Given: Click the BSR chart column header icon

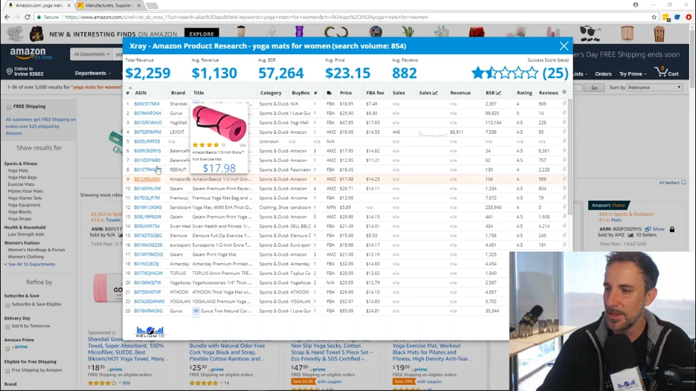Looking at the screenshot, I should click(x=500, y=94).
